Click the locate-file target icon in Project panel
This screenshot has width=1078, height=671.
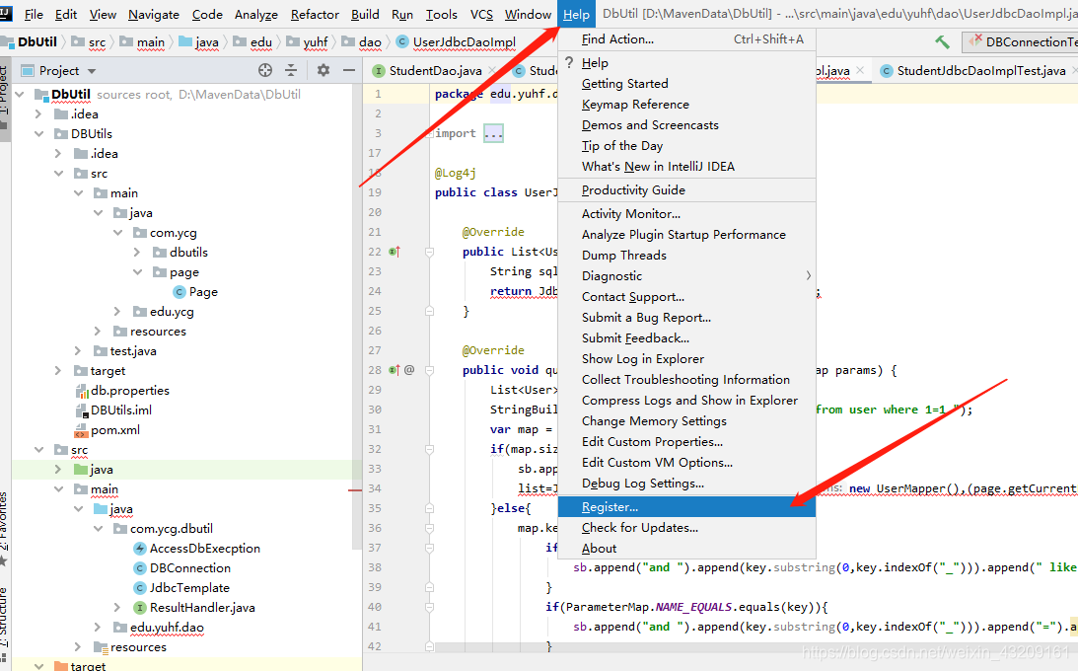tap(265, 70)
